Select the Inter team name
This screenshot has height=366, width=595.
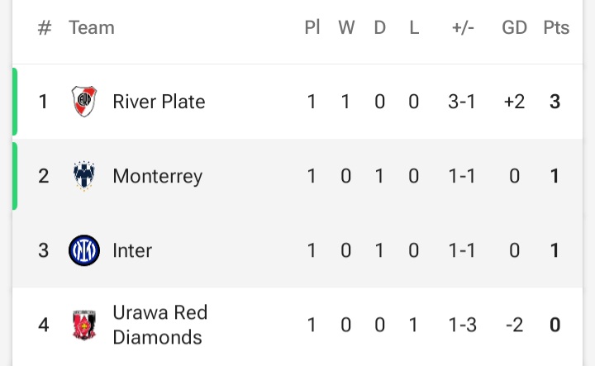click(x=132, y=250)
